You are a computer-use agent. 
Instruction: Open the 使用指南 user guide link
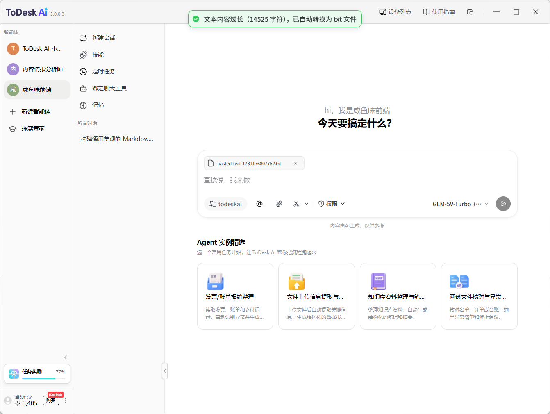pyautogui.click(x=439, y=12)
